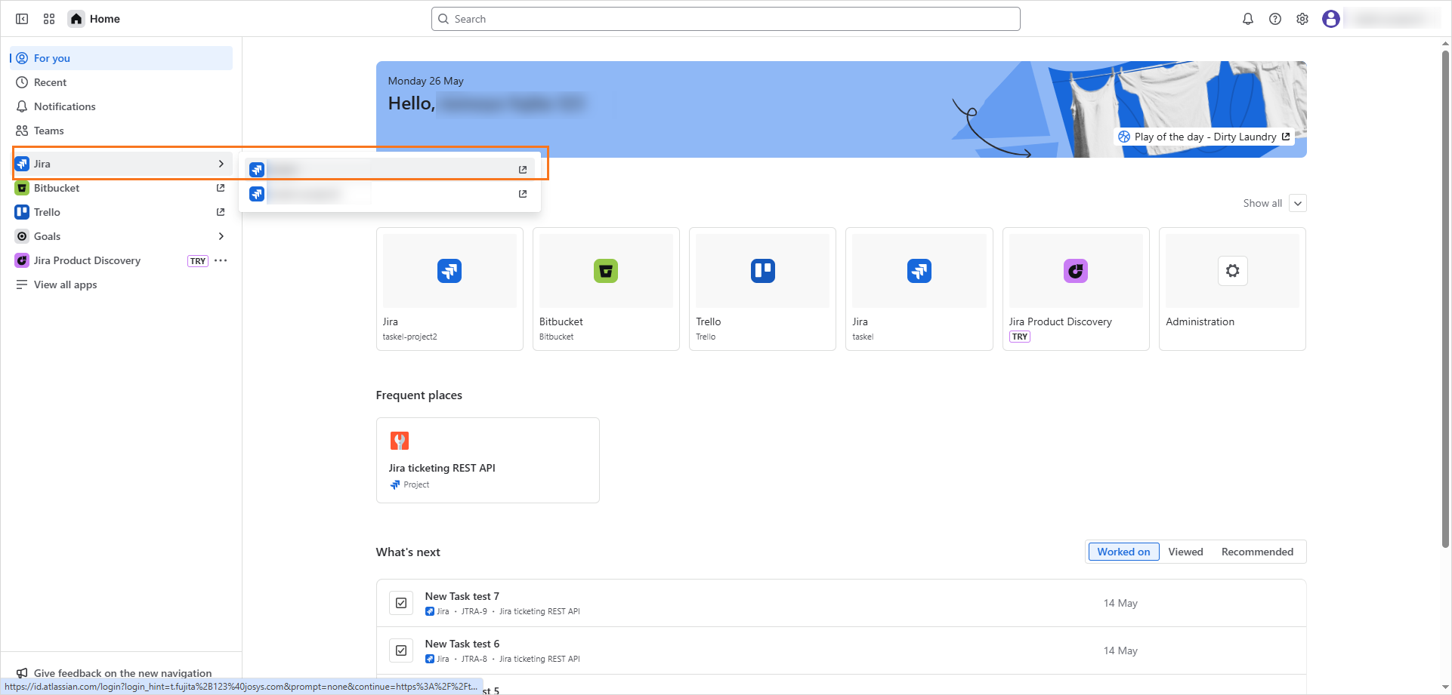Open the help question mark icon
Screen dimensions: 1452x695
click(1275, 19)
